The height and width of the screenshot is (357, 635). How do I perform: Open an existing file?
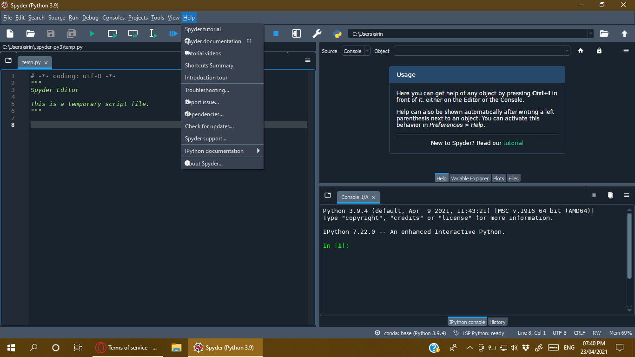click(31, 33)
